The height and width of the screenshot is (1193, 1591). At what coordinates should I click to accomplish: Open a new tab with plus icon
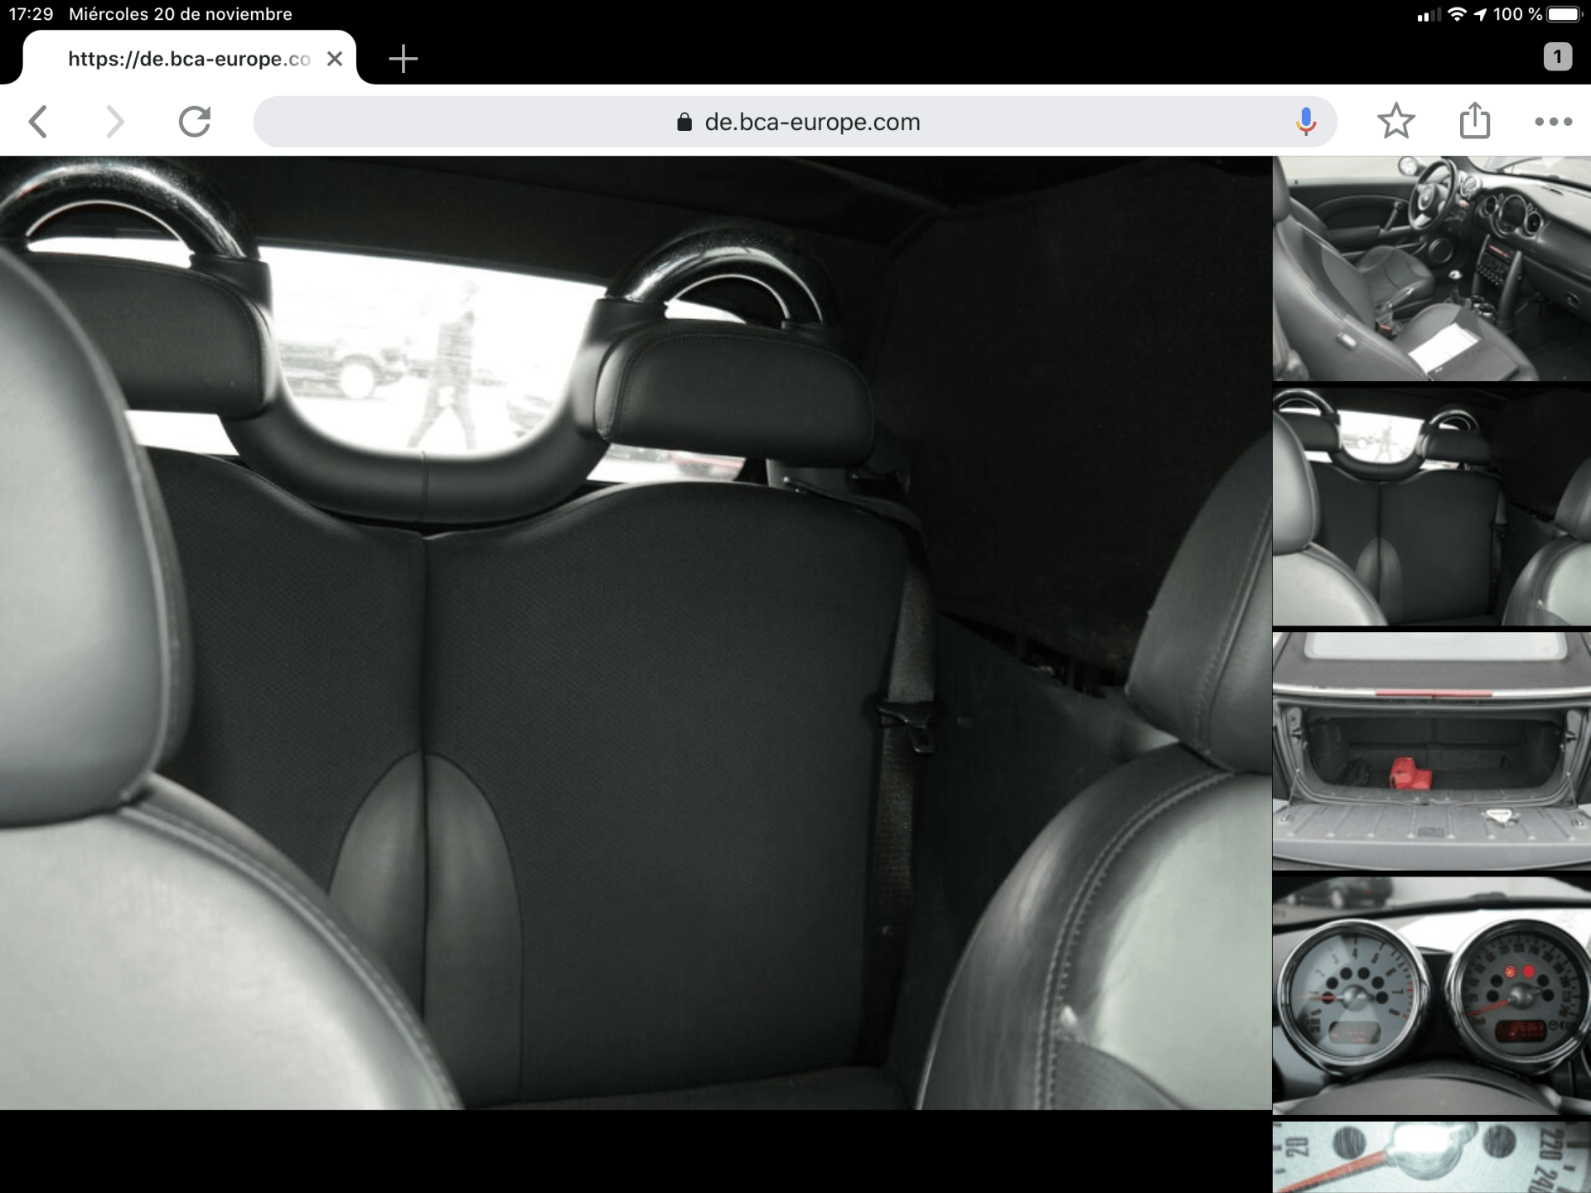click(403, 59)
